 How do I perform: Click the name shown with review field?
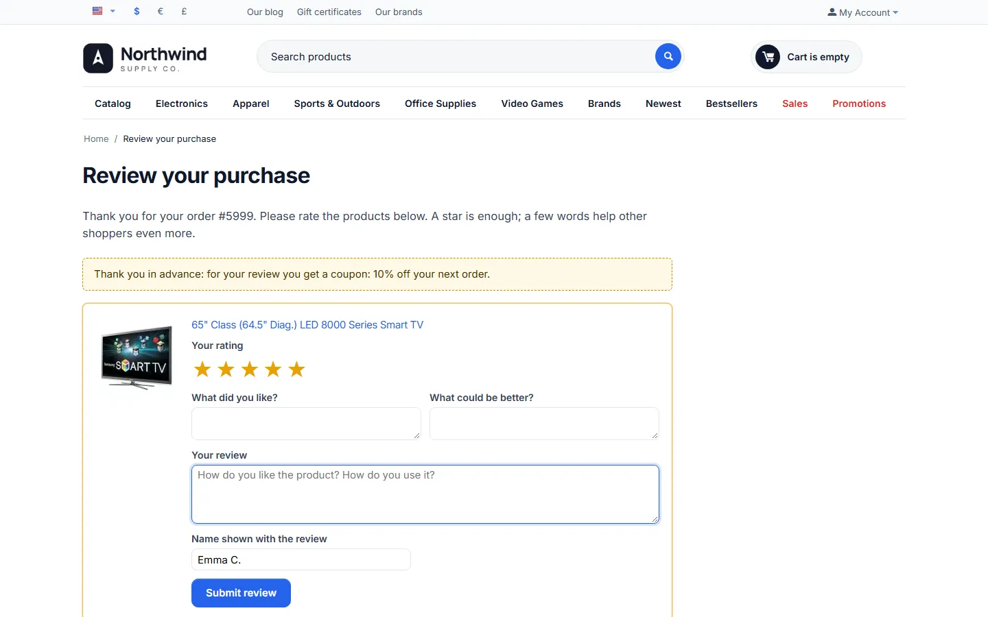(x=301, y=559)
